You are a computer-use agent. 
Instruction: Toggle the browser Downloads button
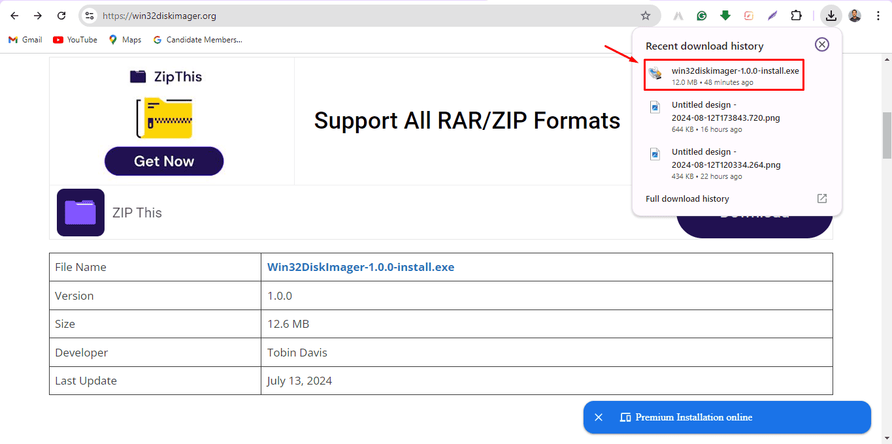tap(831, 16)
